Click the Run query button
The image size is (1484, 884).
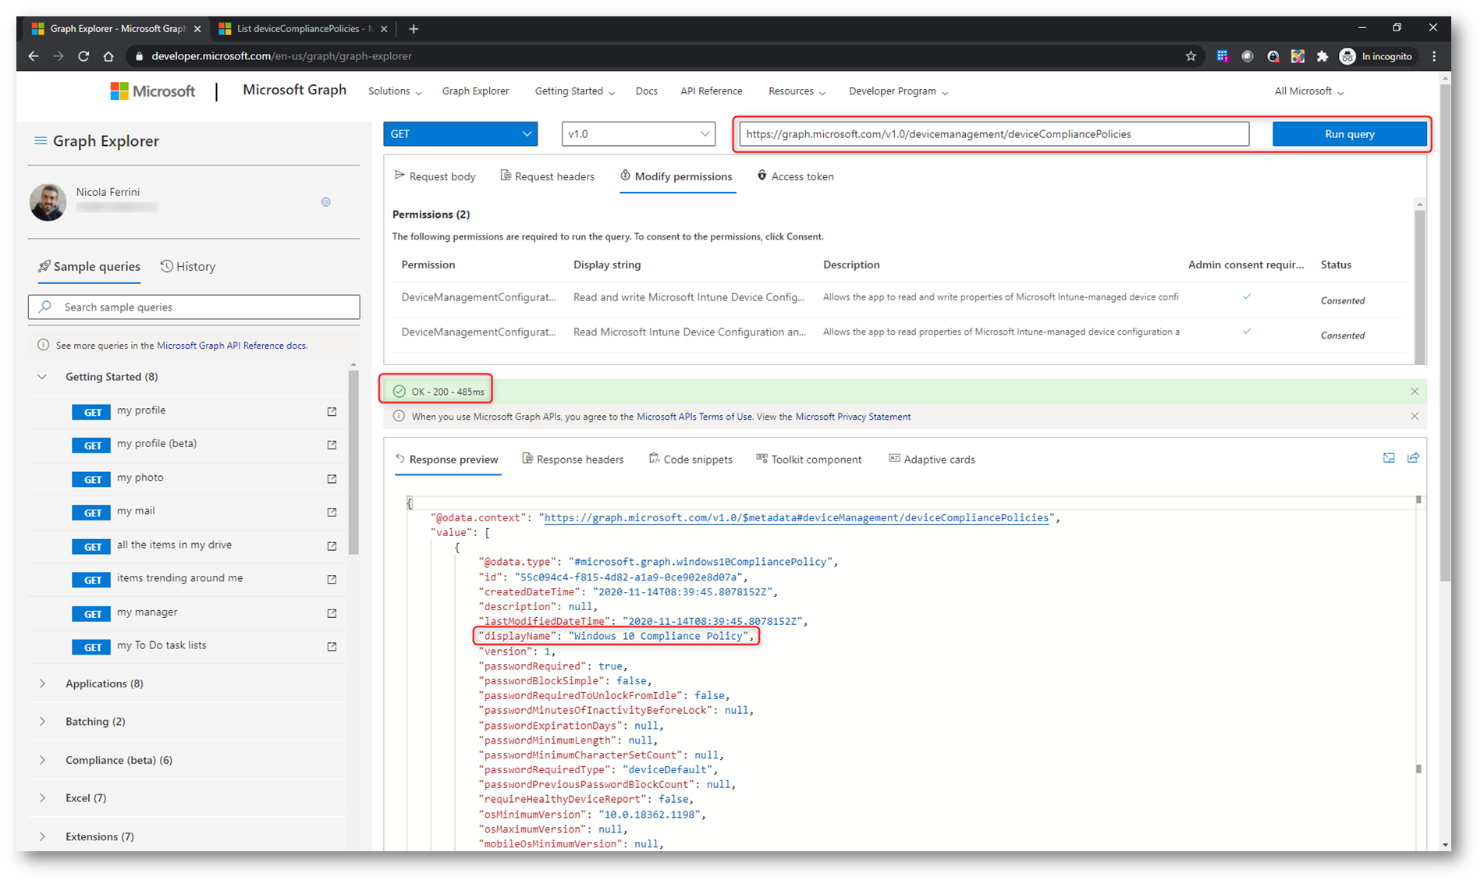pos(1349,134)
